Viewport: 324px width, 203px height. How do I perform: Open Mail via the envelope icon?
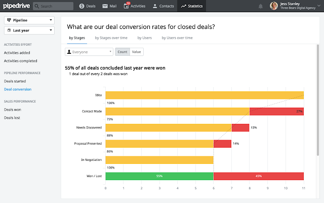(x=105, y=6)
